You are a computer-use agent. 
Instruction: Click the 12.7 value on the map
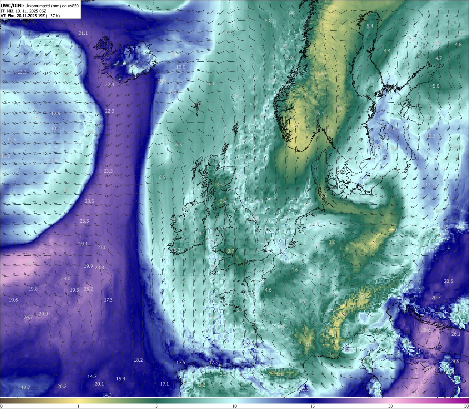tap(26, 388)
